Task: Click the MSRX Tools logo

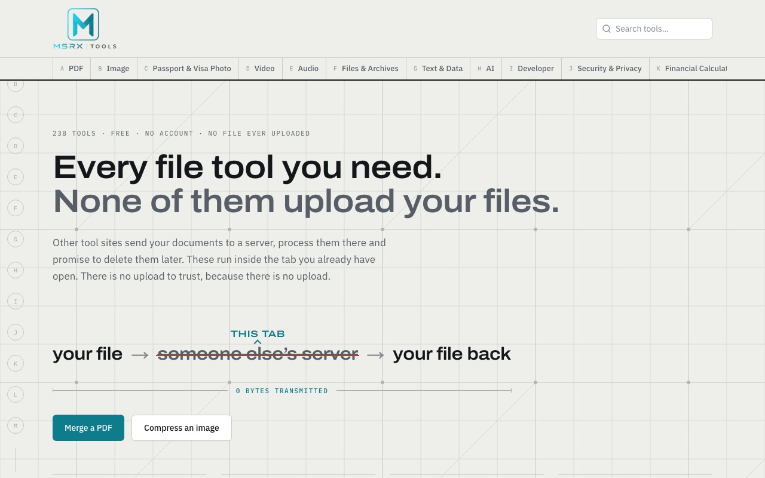Action: [x=84, y=29]
